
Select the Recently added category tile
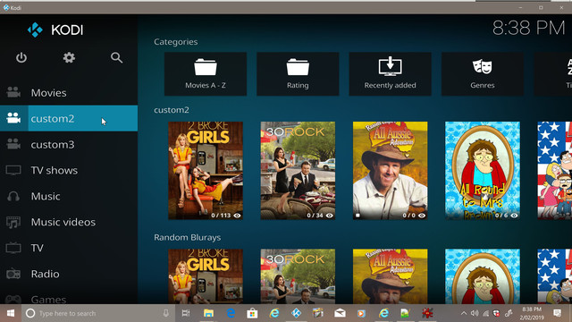390,74
